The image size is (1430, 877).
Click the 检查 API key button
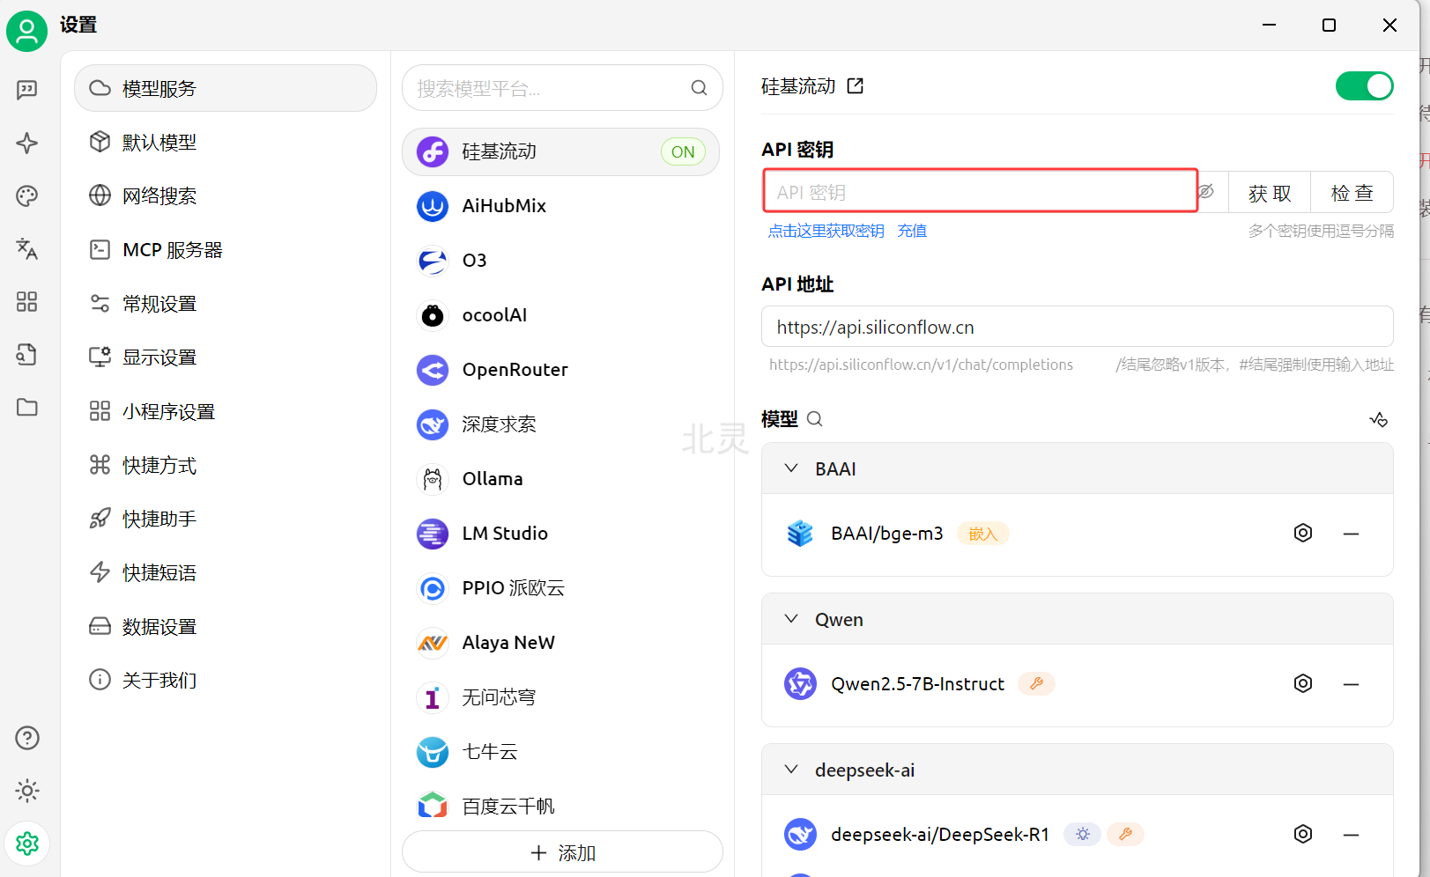click(1352, 193)
